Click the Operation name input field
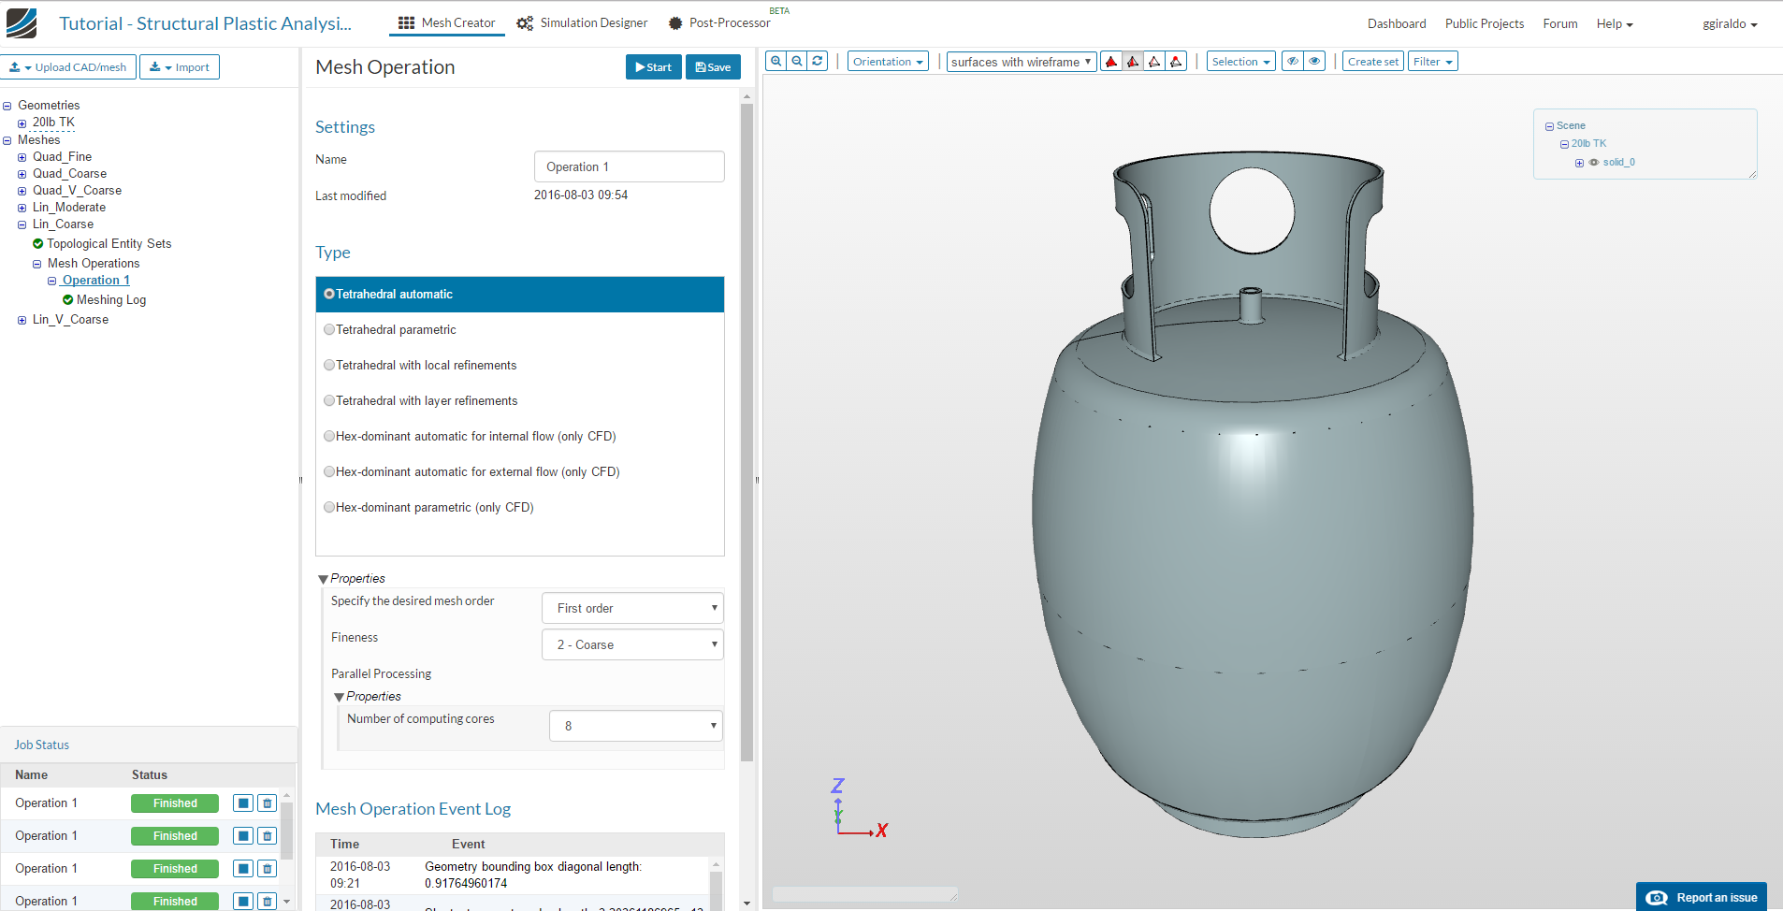1783x911 pixels. 629,166
